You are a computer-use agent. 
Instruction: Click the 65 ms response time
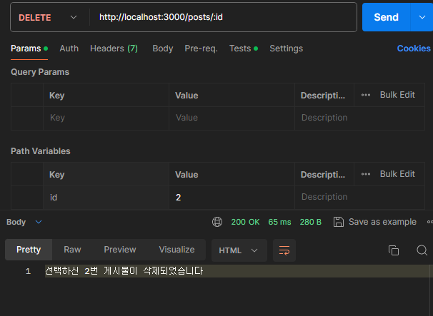tap(279, 222)
